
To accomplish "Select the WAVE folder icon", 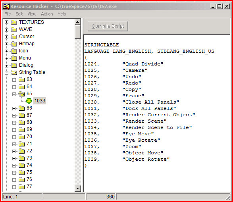I will (x=14, y=29).
